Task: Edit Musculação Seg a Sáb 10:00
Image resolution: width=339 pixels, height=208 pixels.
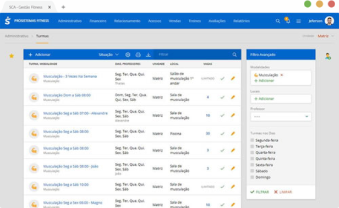Action: 233,187
